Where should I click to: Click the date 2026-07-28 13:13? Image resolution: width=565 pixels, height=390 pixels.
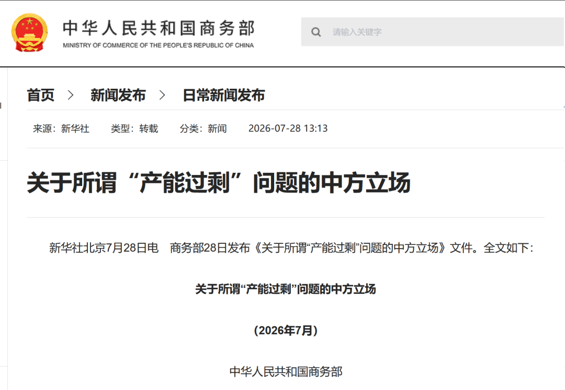click(x=288, y=128)
